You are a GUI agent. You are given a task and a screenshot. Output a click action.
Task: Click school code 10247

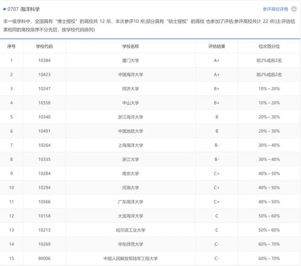point(44,89)
